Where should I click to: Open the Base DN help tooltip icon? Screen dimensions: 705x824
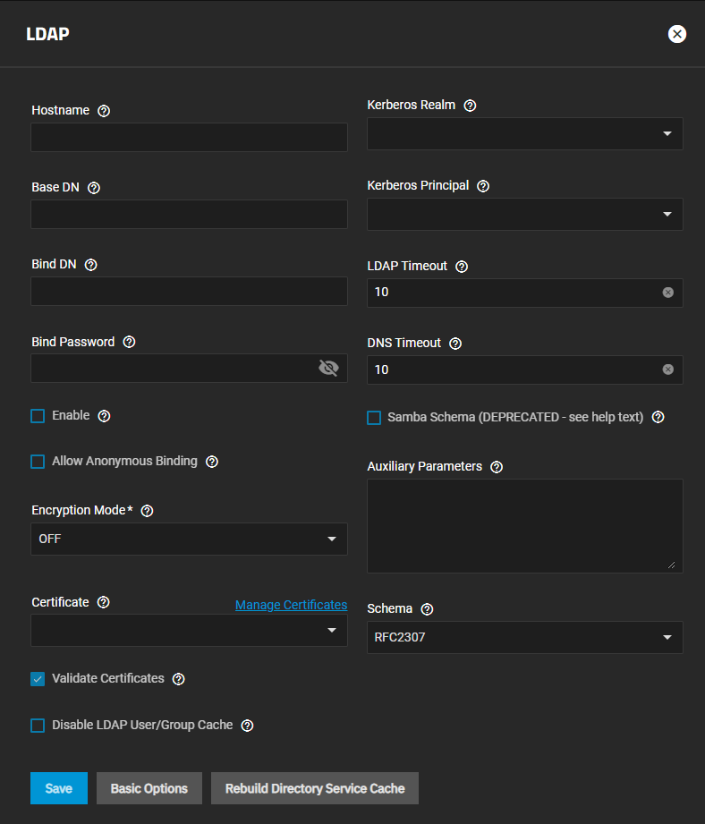pyautogui.click(x=94, y=188)
